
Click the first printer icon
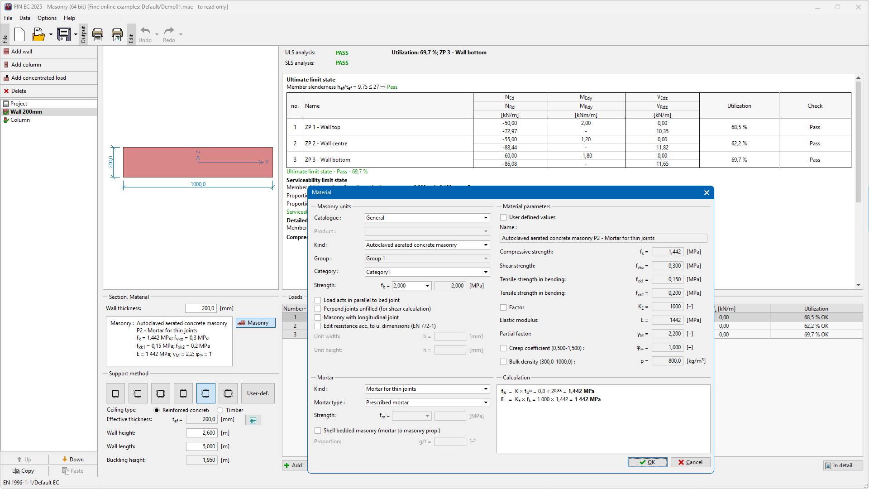pyautogui.click(x=98, y=34)
